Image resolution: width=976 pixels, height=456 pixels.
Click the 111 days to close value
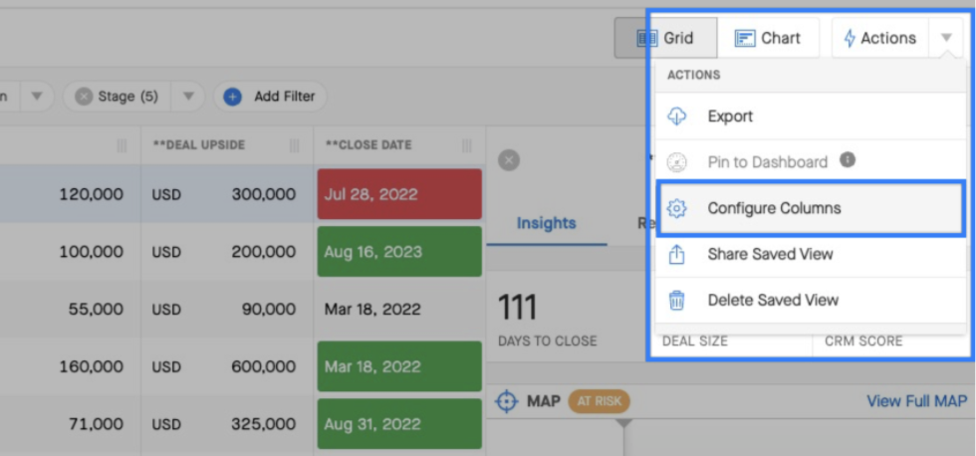[517, 308]
